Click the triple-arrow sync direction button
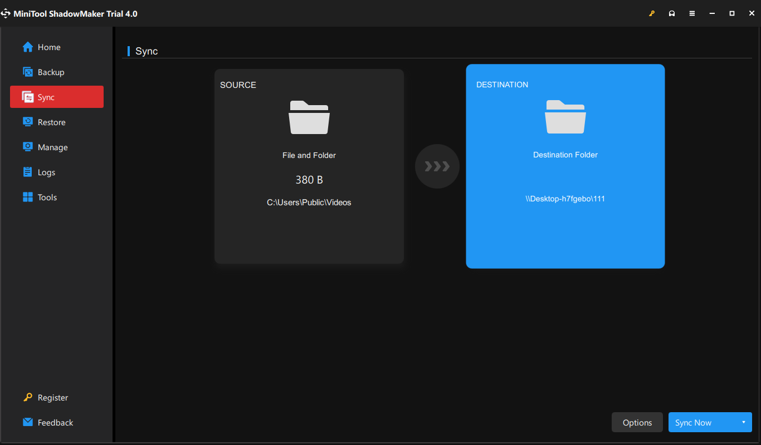Screen dimensions: 761x445 [x=437, y=166]
